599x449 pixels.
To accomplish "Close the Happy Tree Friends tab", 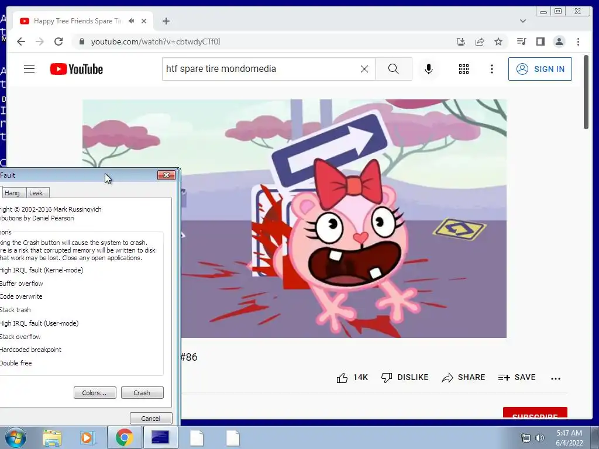I will point(144,21).
